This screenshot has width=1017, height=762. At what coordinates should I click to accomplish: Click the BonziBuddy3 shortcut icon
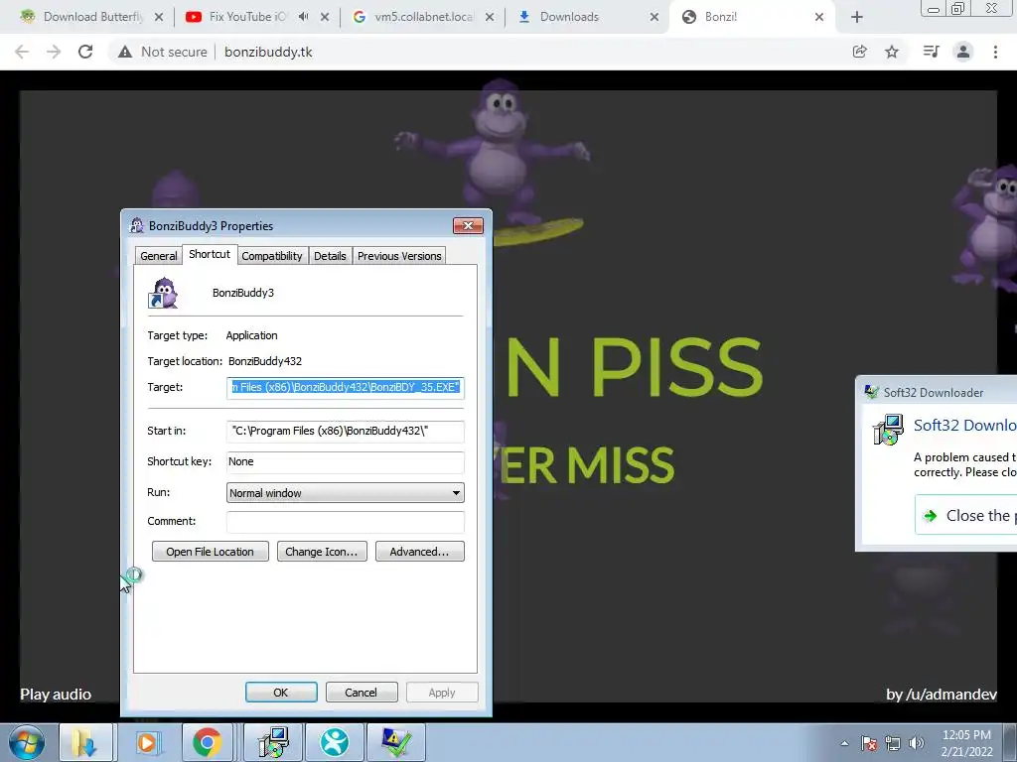(163, 294)
